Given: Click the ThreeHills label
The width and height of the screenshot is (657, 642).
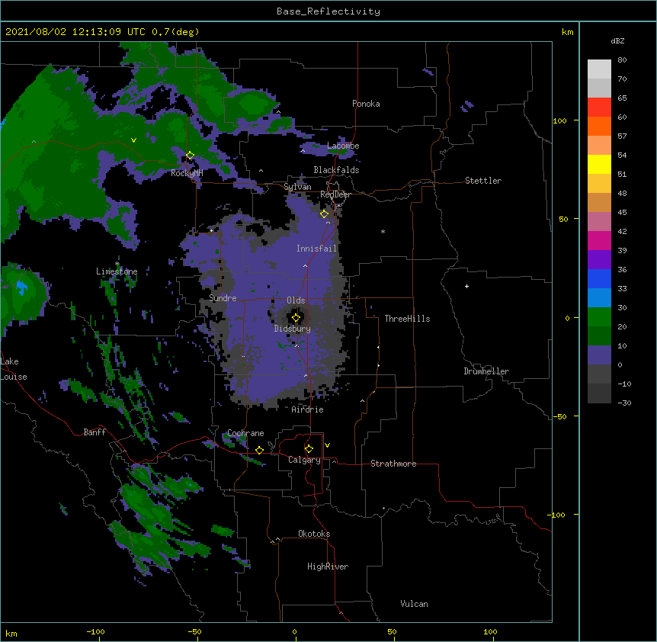Looking at the screenshot, I should (x=407, y=319).
